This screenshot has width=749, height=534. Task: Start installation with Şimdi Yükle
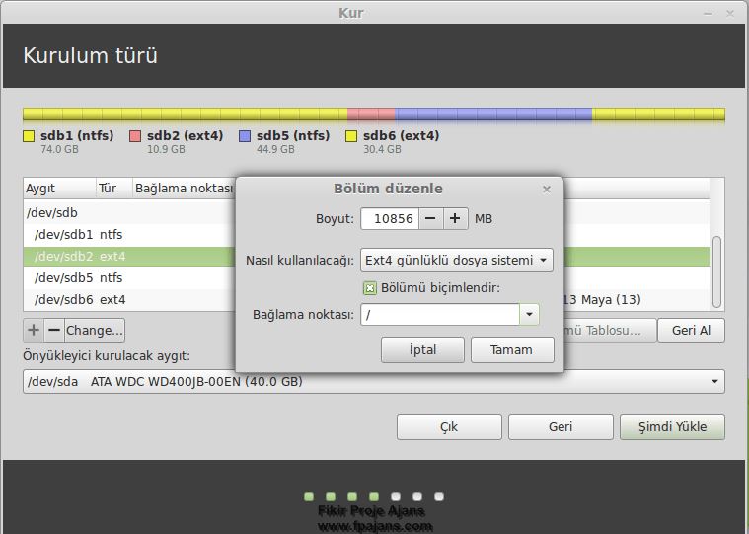point(672,426)
